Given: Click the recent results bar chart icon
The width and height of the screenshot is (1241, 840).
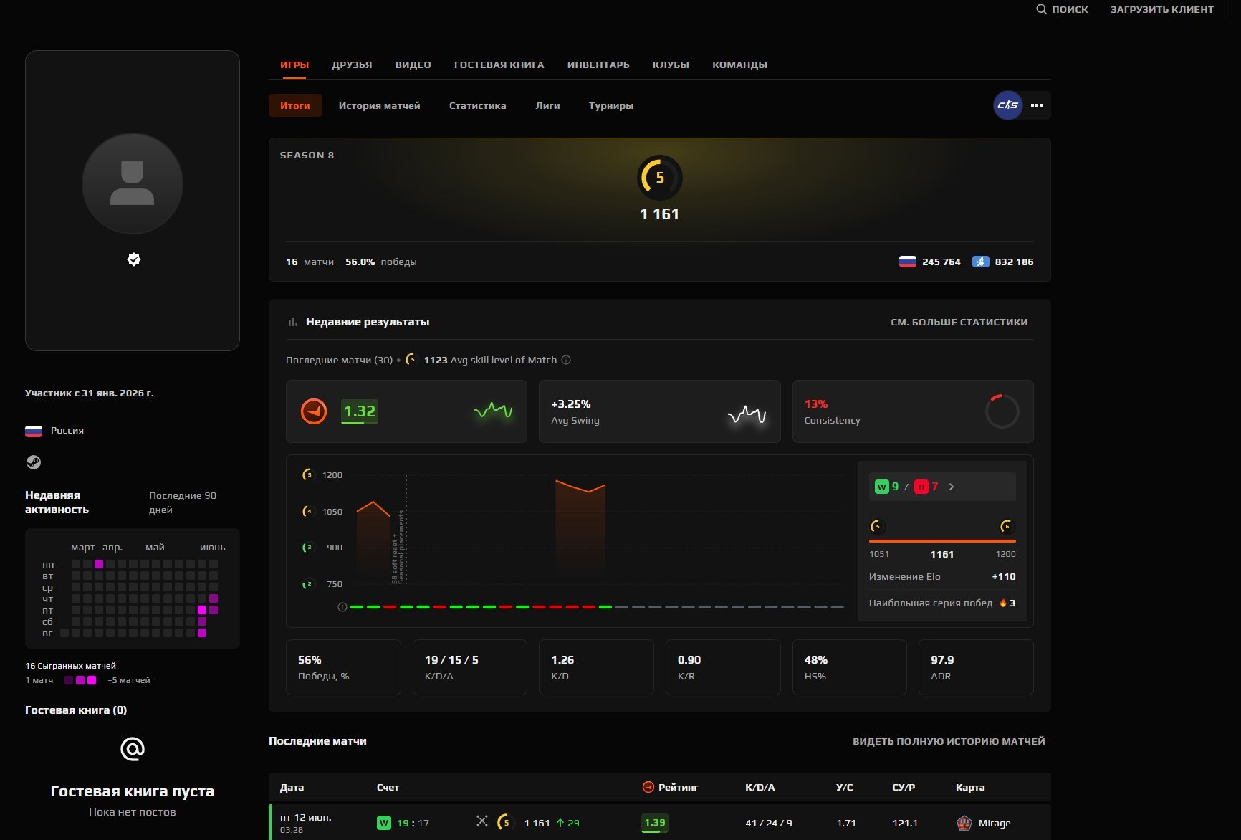Looking at the screenshot, I should (292, 322).
